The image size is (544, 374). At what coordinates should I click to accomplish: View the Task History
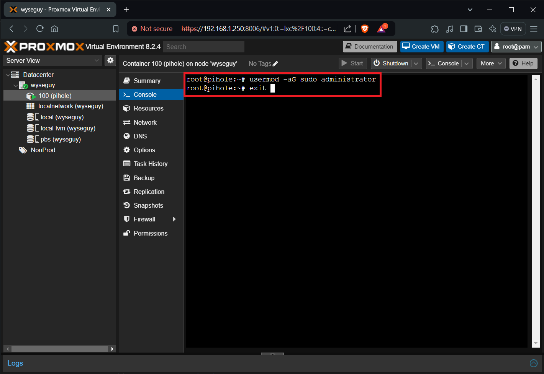pos(151,164)
